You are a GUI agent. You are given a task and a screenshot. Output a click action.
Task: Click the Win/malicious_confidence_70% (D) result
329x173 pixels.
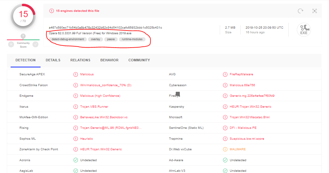(106, 85)
